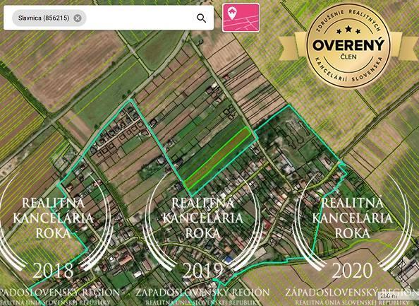Click the gold OVERENÝ ČLEN badge

[348, 46]
